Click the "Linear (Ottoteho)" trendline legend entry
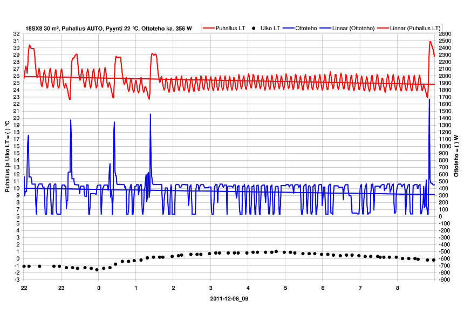The width and height of the screenshot is (464, 328). (x=353, y=28)
